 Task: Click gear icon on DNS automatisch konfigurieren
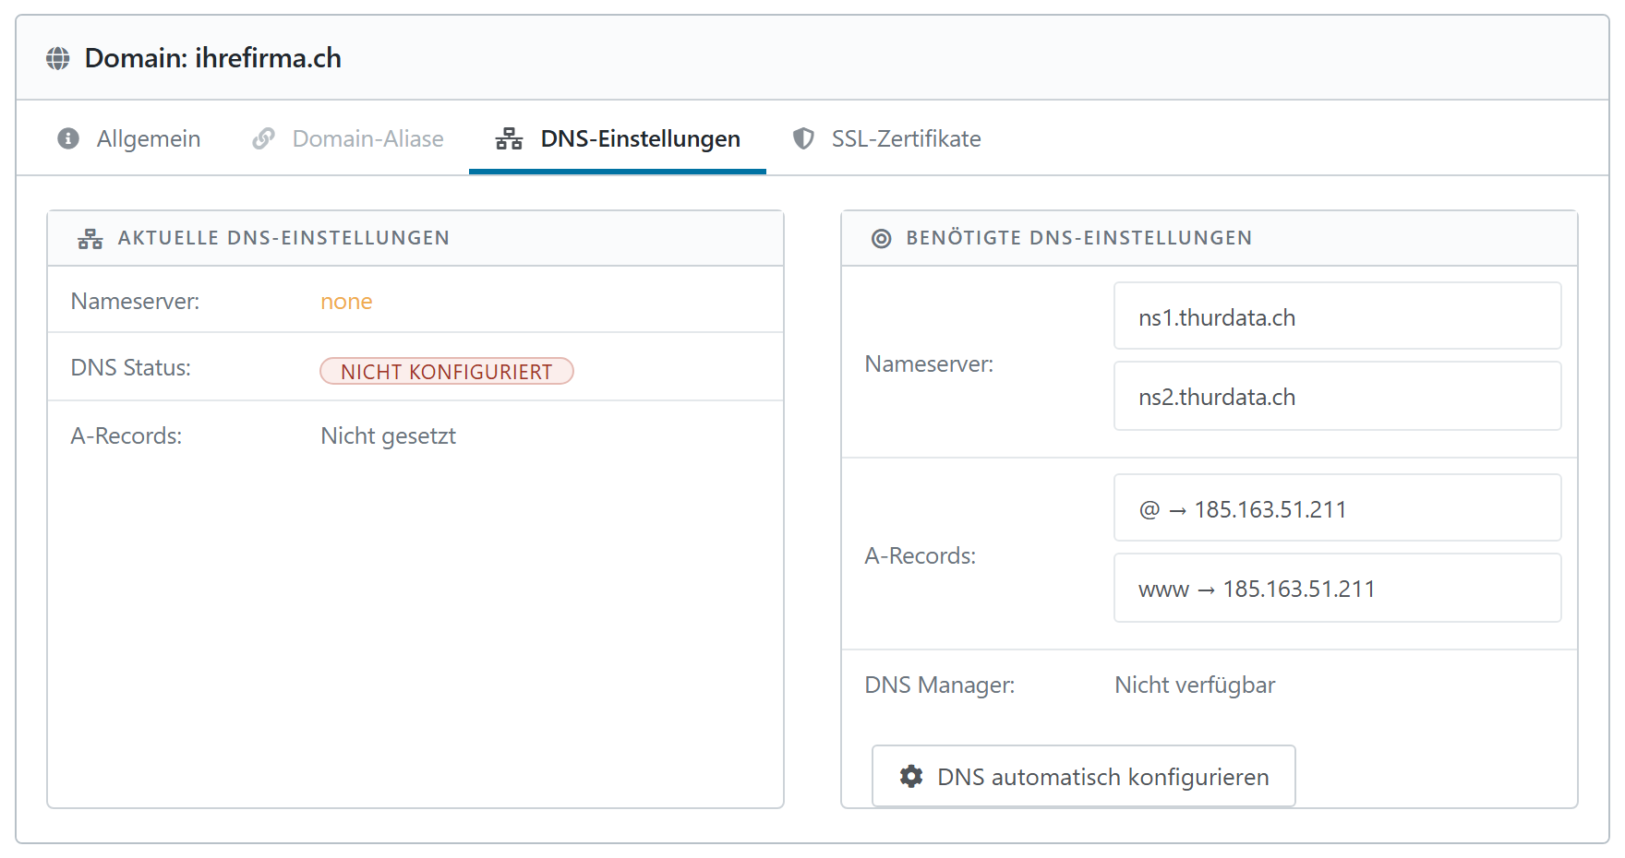(911, 776)
